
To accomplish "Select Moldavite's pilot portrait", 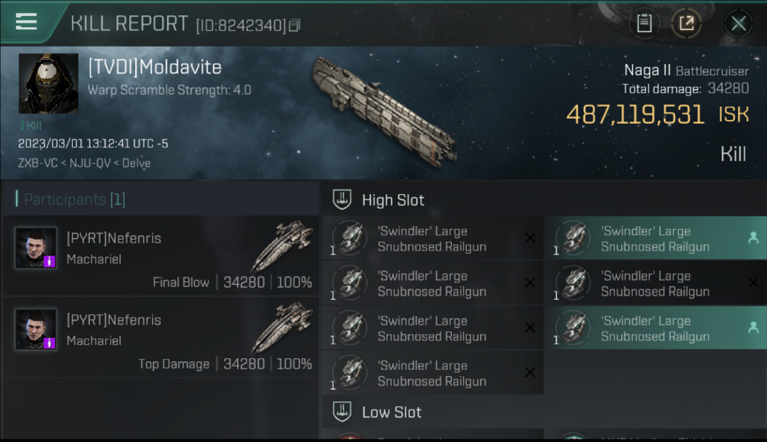I will [48, 84].
